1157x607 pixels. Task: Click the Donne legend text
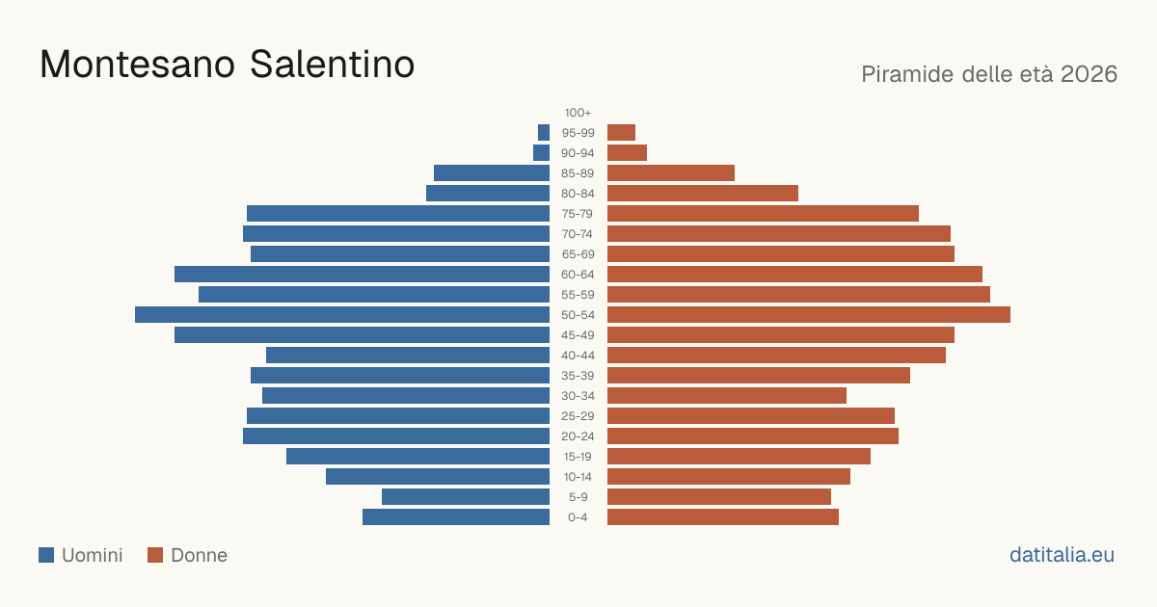(200, 555)
